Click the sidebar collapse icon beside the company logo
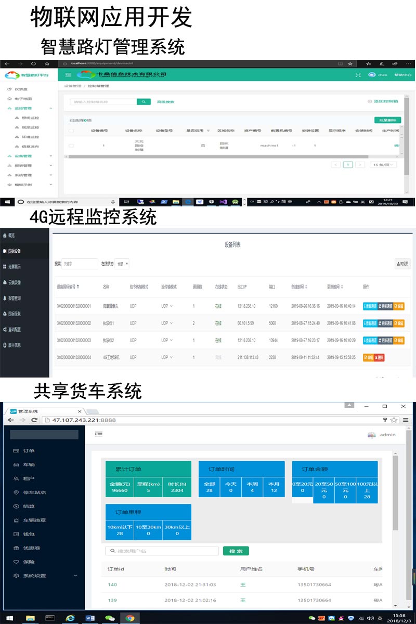416x624 pixels. [x=68, y=75]
